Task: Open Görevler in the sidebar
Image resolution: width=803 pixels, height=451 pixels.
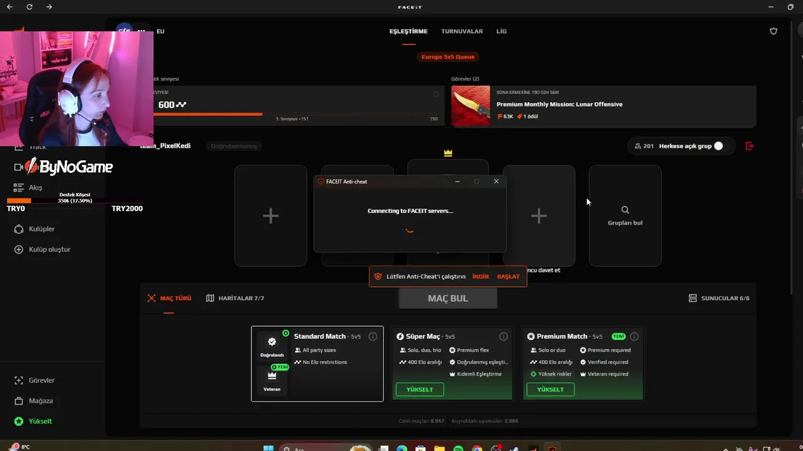Action: (x=35, y=380)
